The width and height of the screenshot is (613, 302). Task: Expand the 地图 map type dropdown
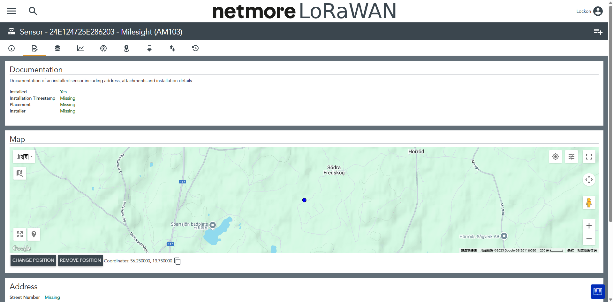coord(24,157)
